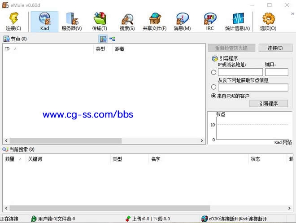296x223 pixels.
Task: Click the Connect lightning bolt toolbar icon
Action: [13, 21]
